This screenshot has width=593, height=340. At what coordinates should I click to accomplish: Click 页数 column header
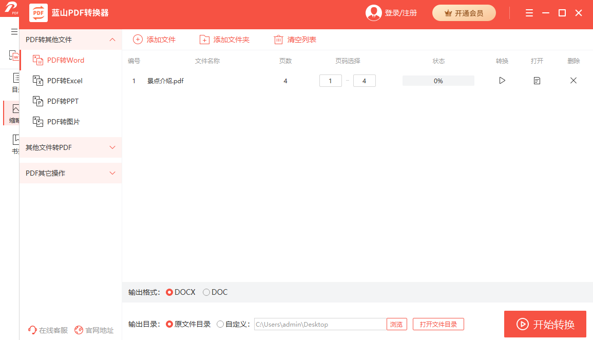coord(285,61)
